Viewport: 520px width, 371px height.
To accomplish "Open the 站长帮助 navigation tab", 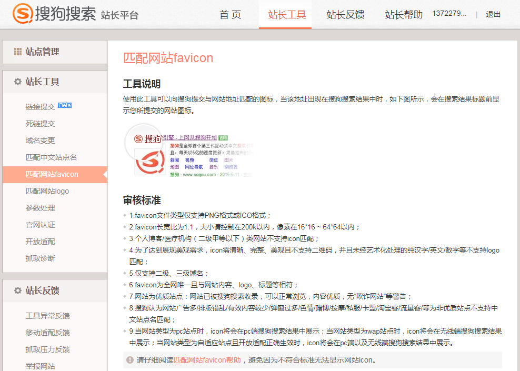I will click(404, 15).
